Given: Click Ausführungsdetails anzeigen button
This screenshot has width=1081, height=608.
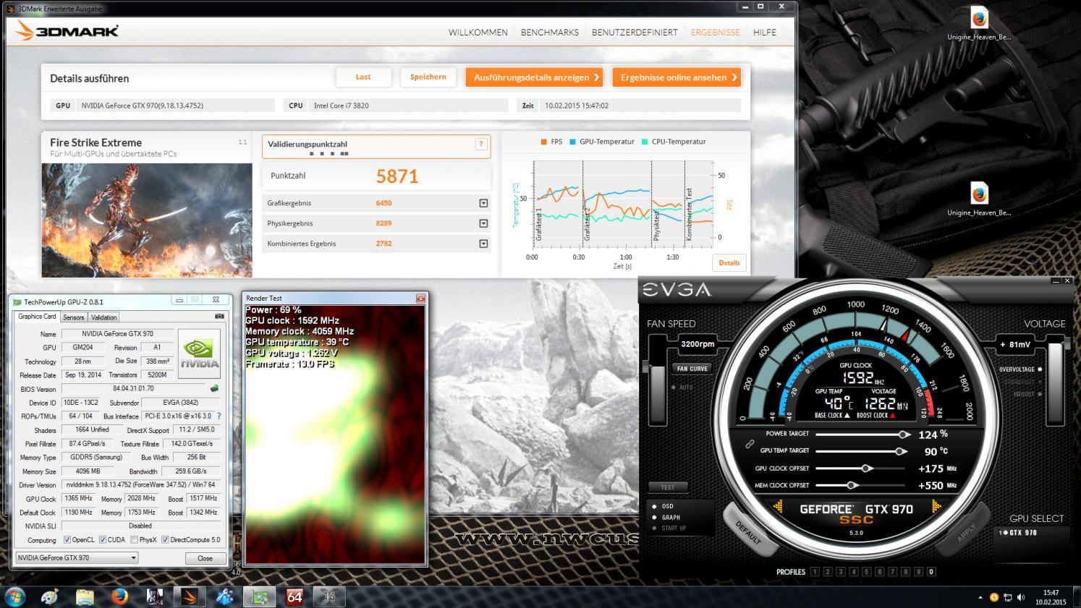Looking at the screenshot, I should [535, 77].
